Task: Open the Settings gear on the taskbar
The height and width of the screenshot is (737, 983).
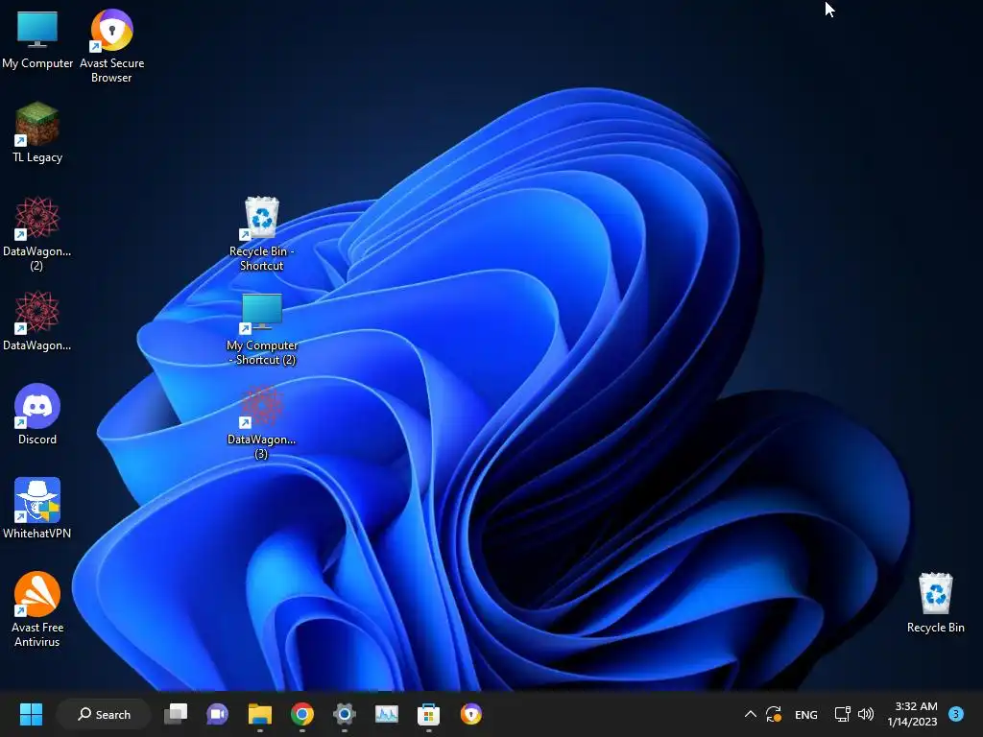Action: [345, 714]
